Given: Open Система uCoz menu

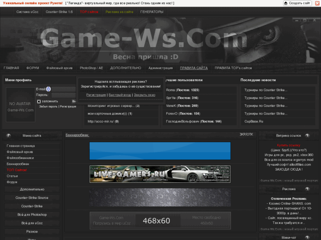Looking at the screenshot, I should click(27, 12).
